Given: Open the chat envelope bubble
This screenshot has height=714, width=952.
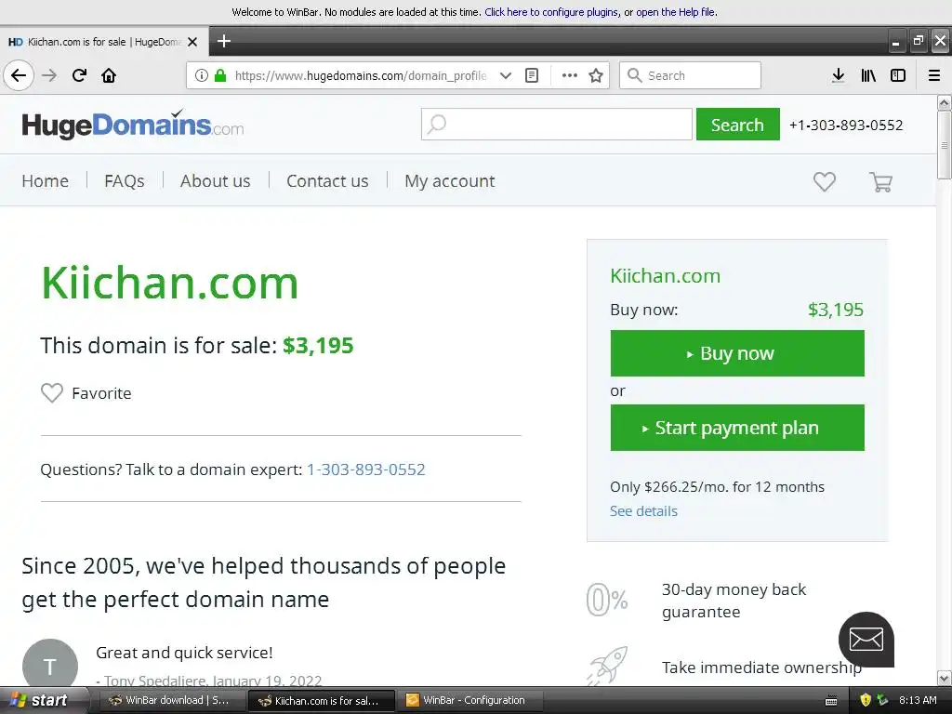Looking at the screenshot, I should [x=866, y=640].
